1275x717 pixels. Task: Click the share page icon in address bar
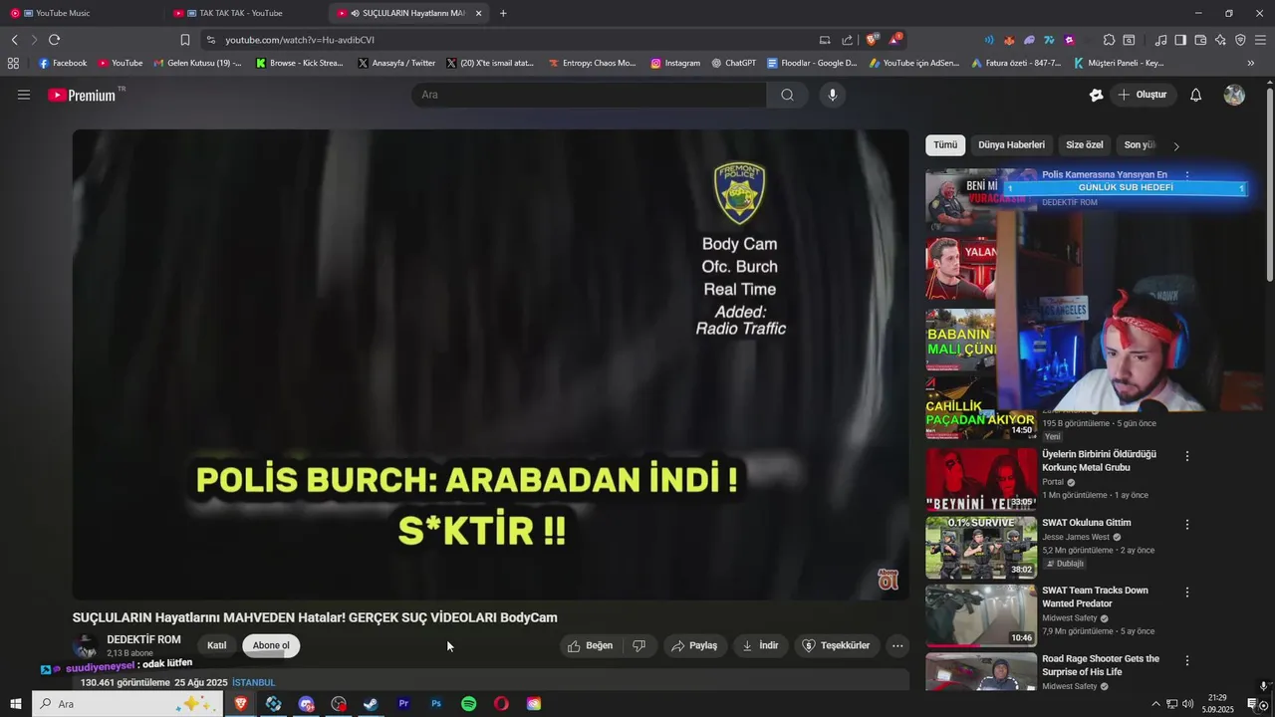(847, 40)
